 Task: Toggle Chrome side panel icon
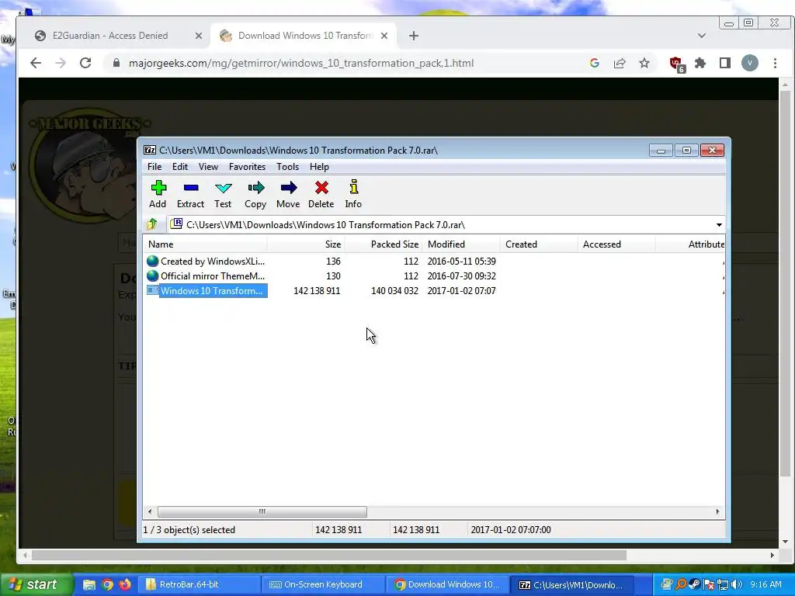click(x=725, y=63)
